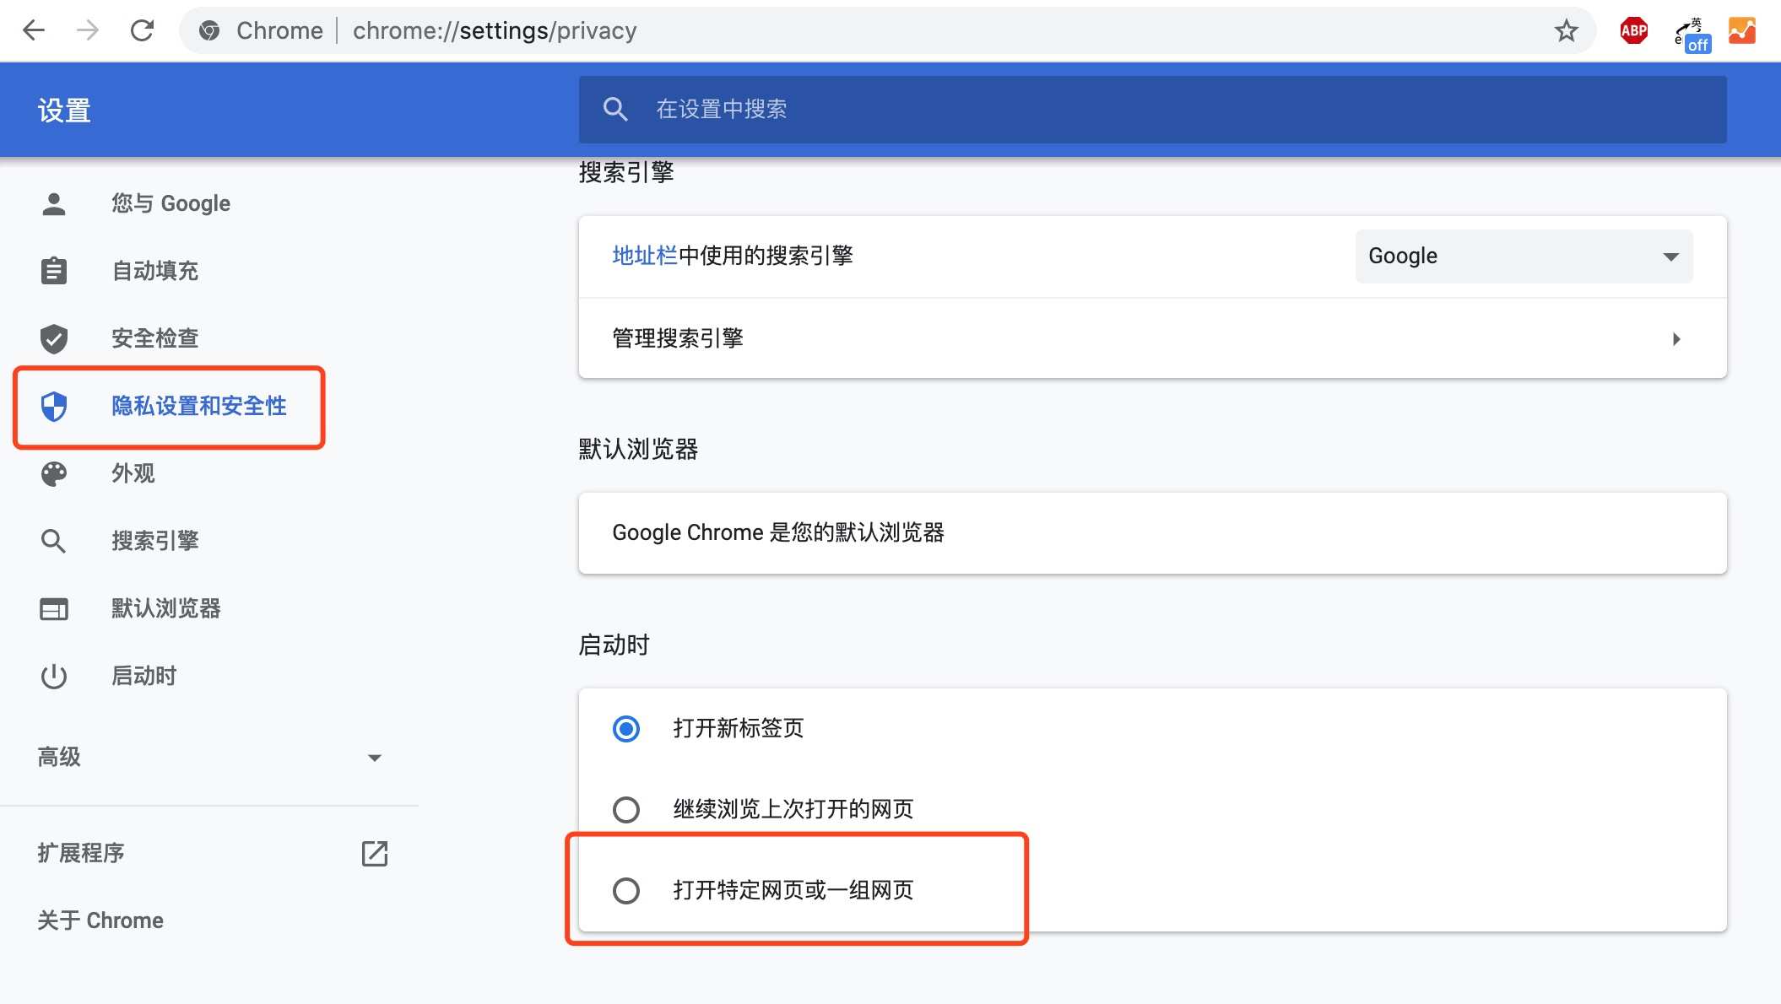Click the browser window icon beside 默认浏览器

tap(54, 608)
